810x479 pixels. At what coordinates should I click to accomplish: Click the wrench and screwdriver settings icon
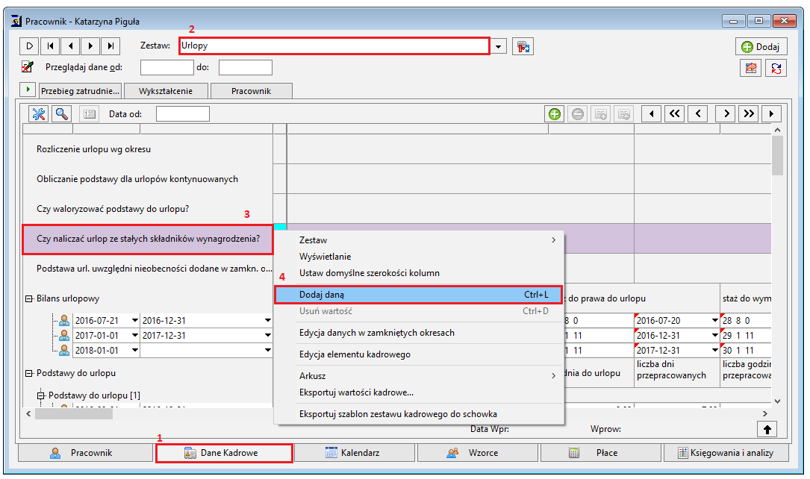pos(38,113)
